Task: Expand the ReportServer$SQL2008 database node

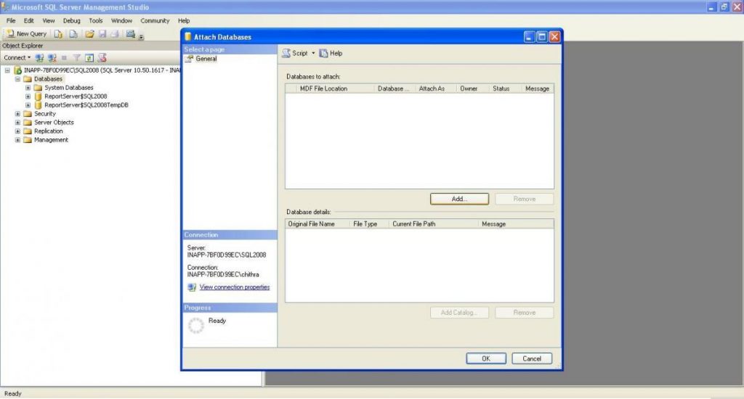Action: [x=28, y=96]
